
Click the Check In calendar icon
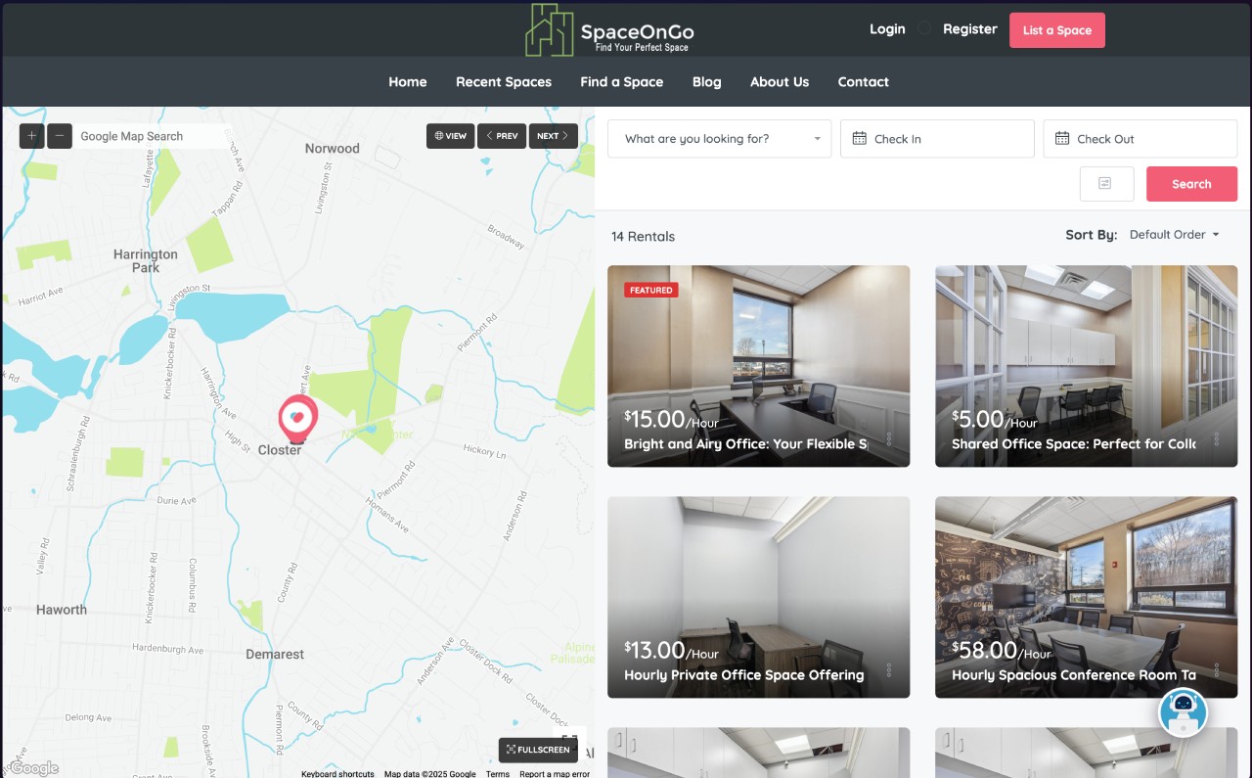coord(859,139)
